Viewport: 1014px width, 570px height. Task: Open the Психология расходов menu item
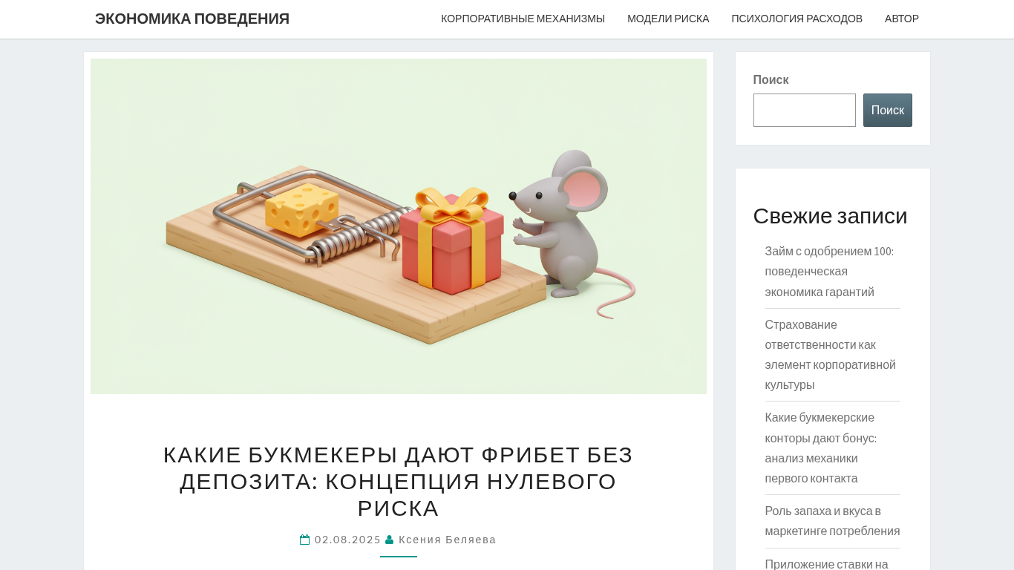point(797,19)
